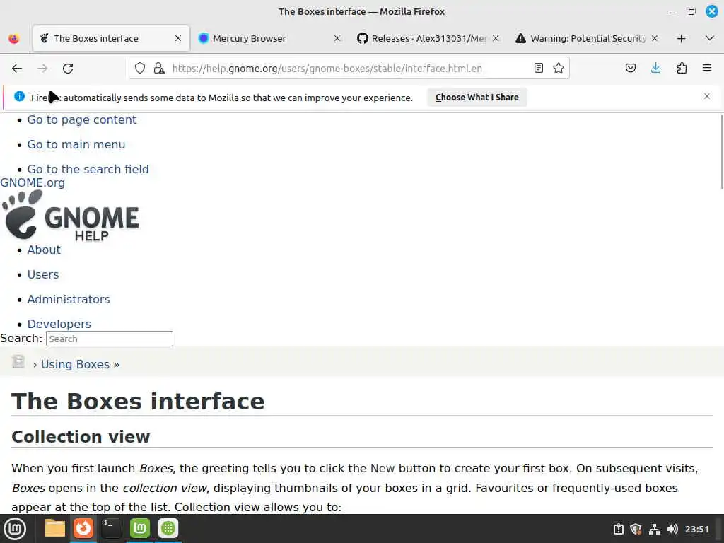
Task: Click the security shield tray icon
Action: (636, 529)
